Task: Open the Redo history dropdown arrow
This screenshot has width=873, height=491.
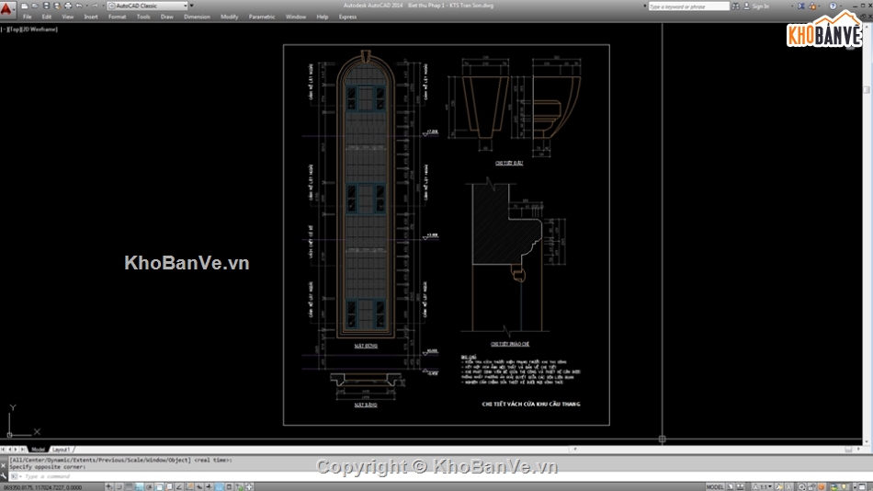Action: 104,6
